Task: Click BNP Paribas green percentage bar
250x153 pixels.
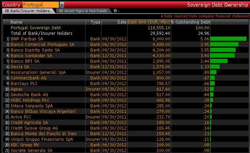Action: (x=228, y=39)
